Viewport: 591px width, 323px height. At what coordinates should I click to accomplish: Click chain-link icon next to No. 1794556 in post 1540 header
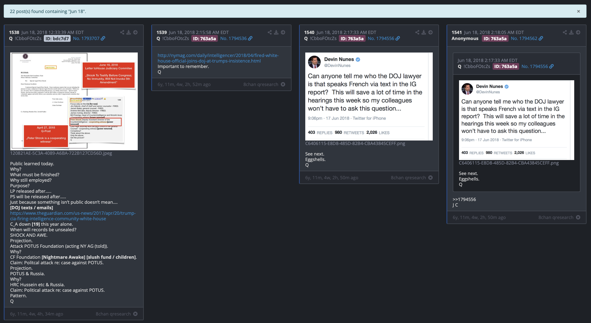[x=398, y=38]
